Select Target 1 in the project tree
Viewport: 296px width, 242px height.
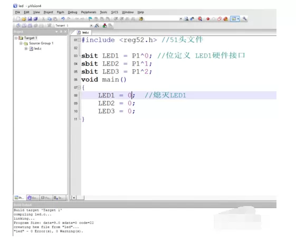(x=31, y=38)
